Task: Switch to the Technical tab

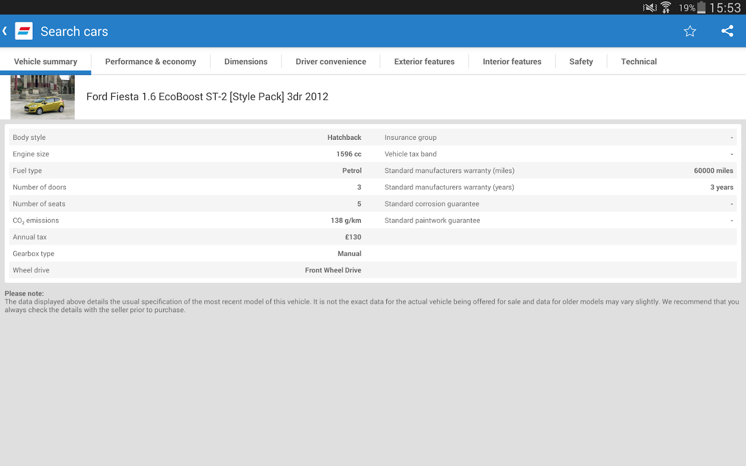Action: click(639, 62)
